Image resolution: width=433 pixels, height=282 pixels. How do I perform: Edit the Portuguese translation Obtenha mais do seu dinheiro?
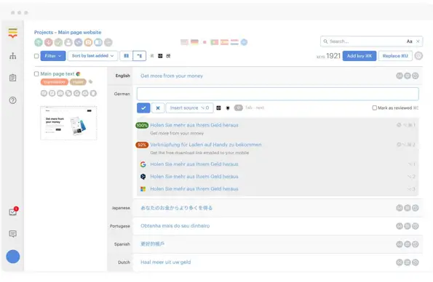[175, 226]
